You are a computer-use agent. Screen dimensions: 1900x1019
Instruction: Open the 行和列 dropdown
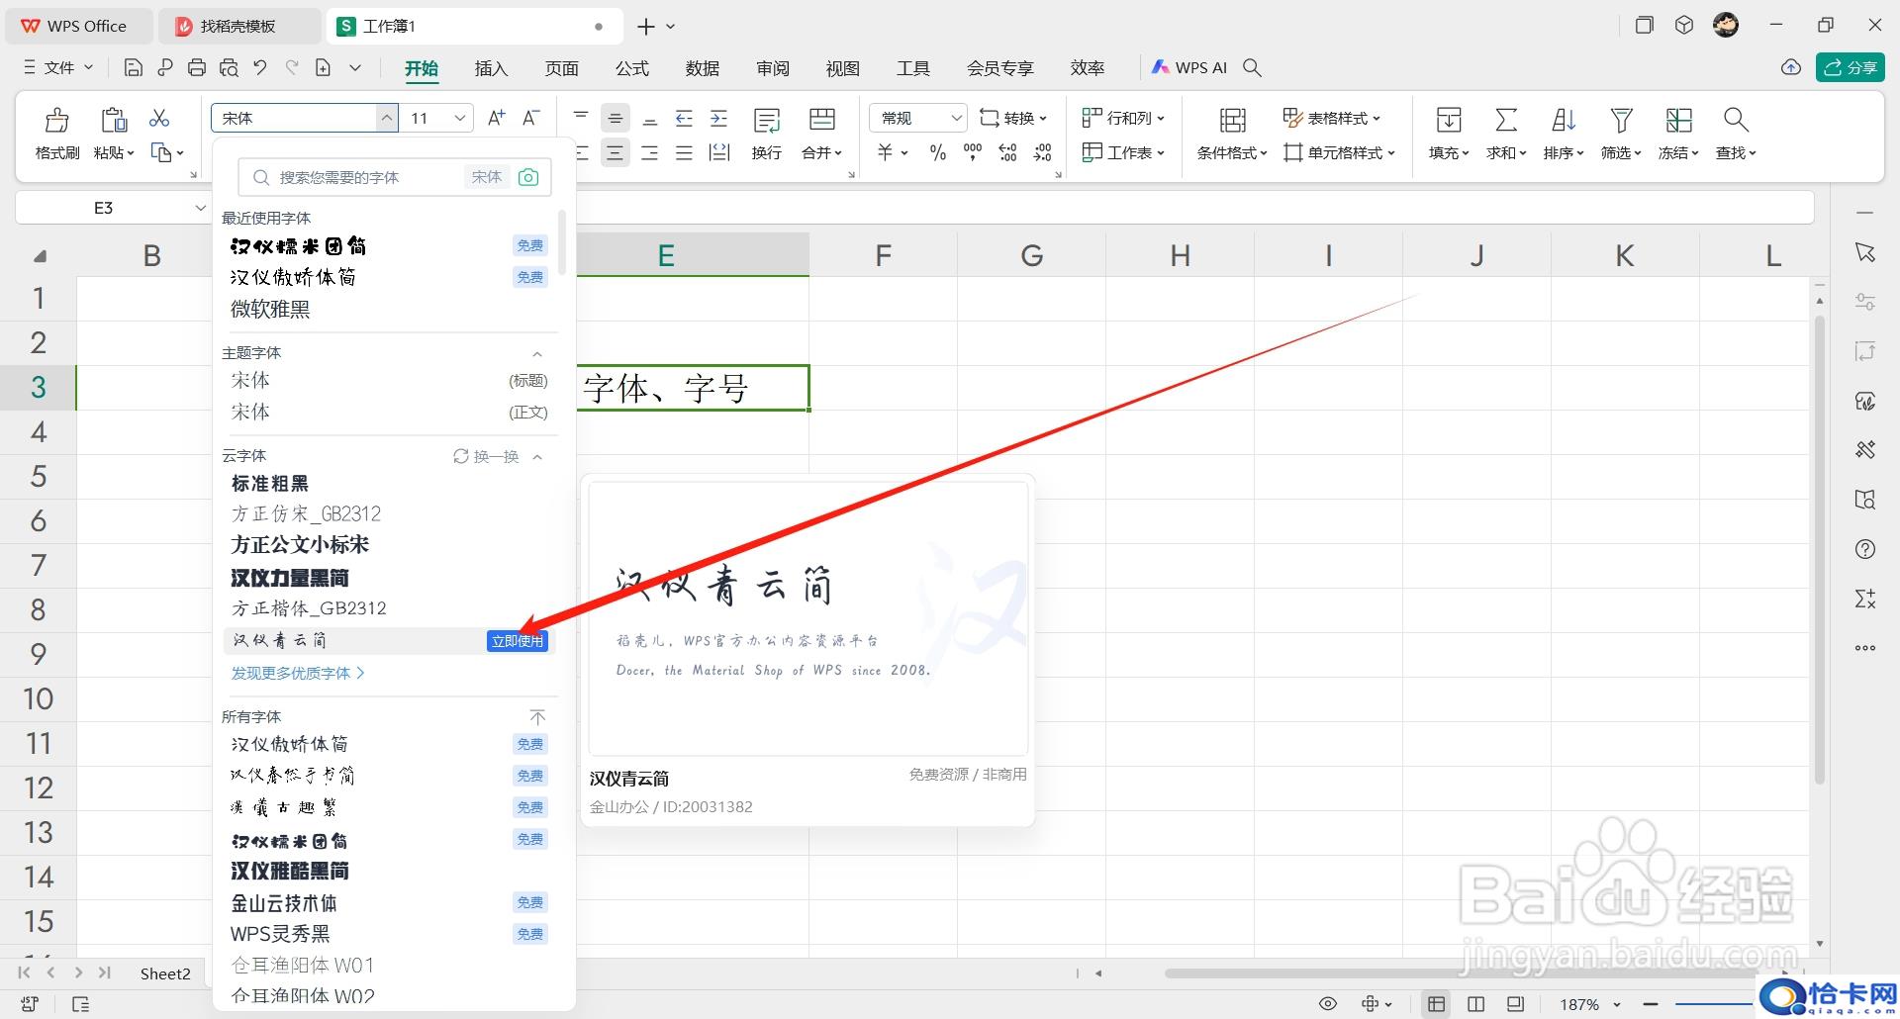click(1124, 118)
